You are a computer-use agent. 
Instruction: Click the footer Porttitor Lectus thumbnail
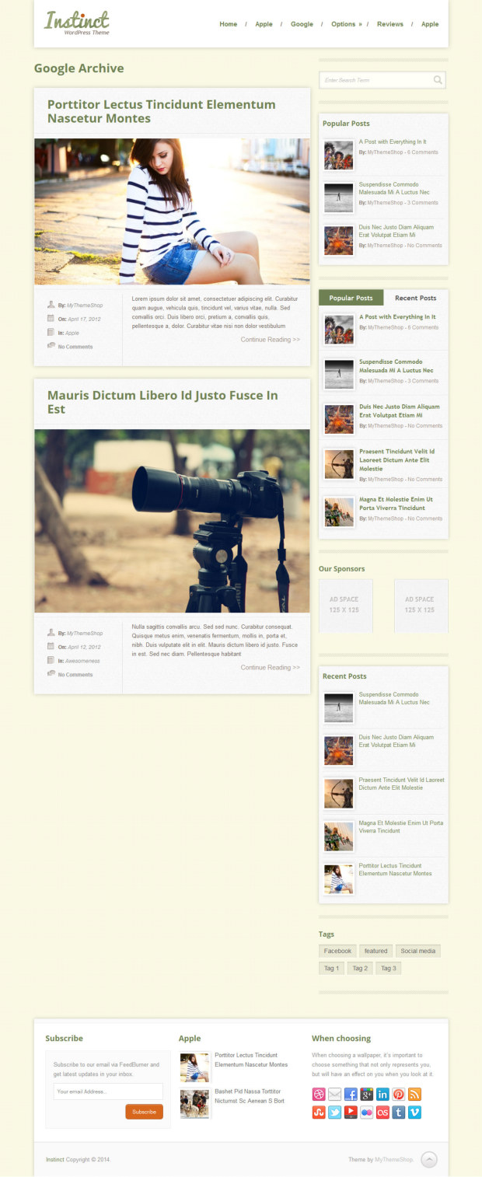click(x=194, y=1067)
